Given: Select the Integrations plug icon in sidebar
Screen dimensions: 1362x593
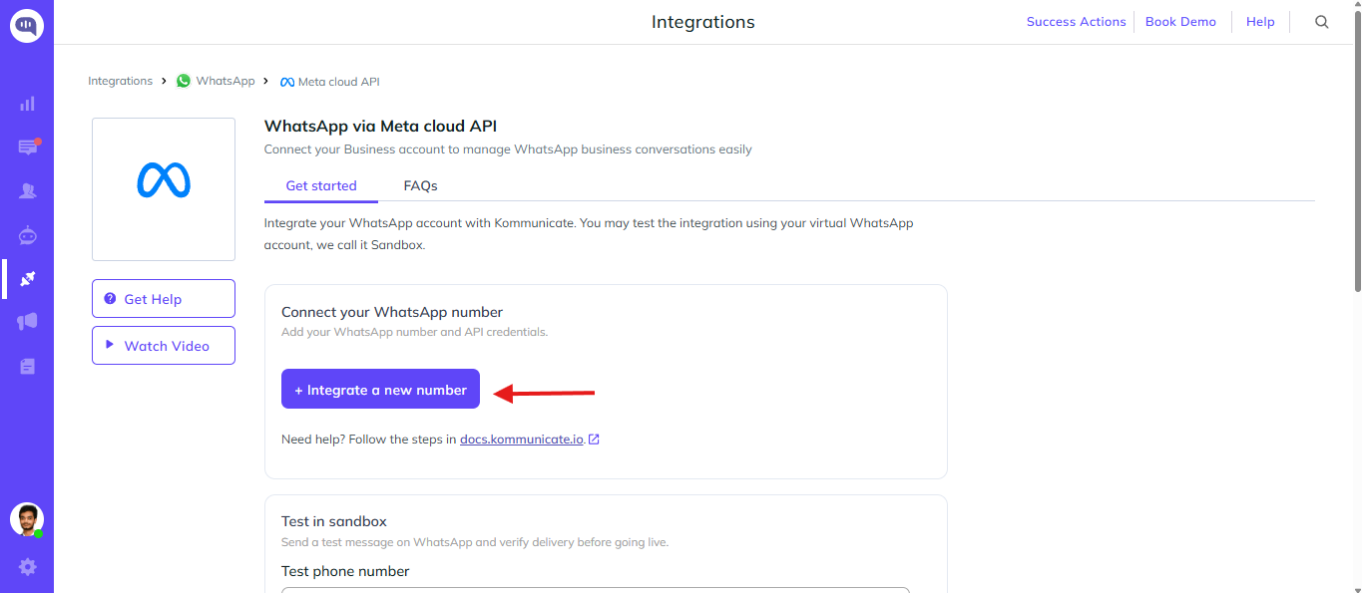Looking at the screenshot, I should tap(28, 279).
